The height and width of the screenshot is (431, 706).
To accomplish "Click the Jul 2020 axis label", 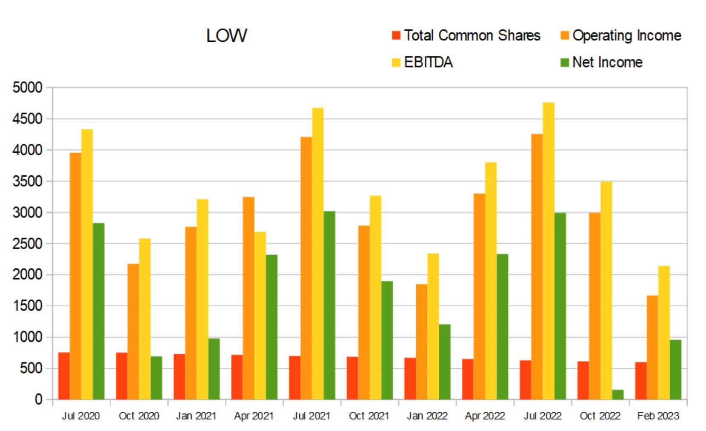I will click(81, 416).
